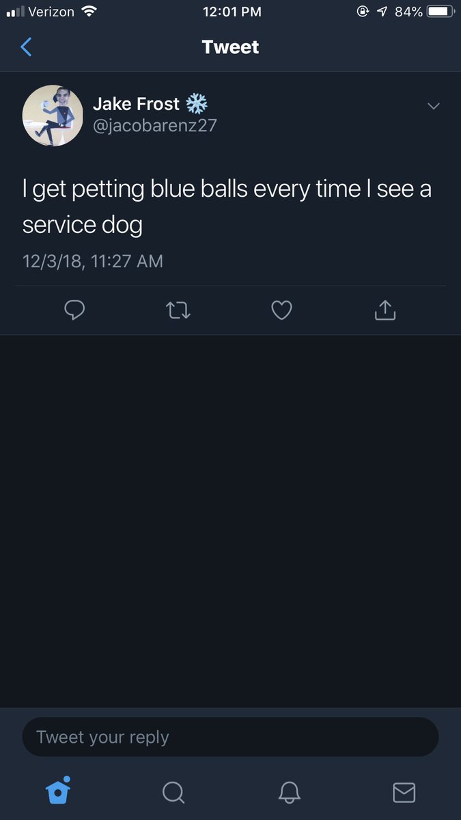Screen dimensions: 461x820
Task: Open Jake Frost display name
Action: point(136,104)
